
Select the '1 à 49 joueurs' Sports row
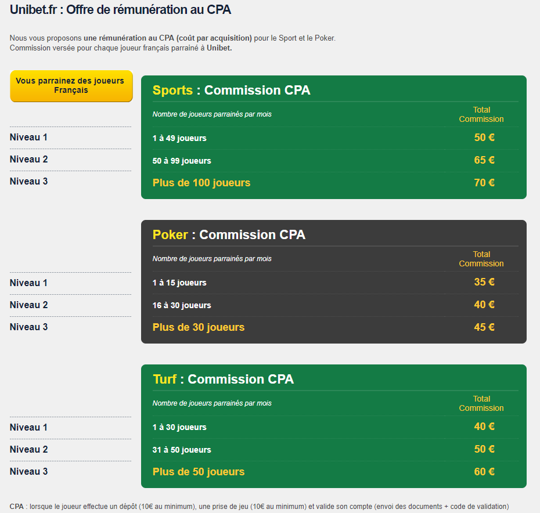coord(179,138)
